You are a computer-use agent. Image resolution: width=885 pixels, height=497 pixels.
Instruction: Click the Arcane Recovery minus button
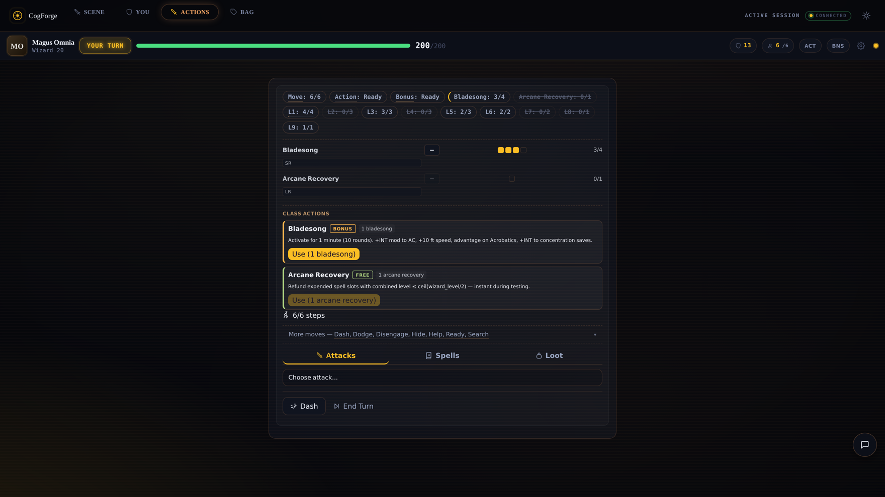pyautogui.click(x=431, y=179)
